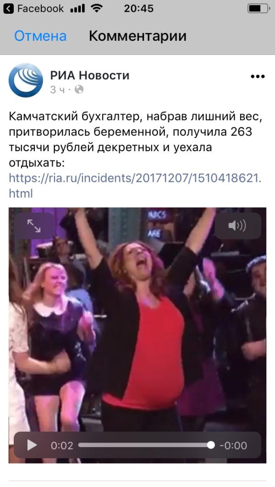Tap the back-to-Facebook chevron icon

pos(9,8)
